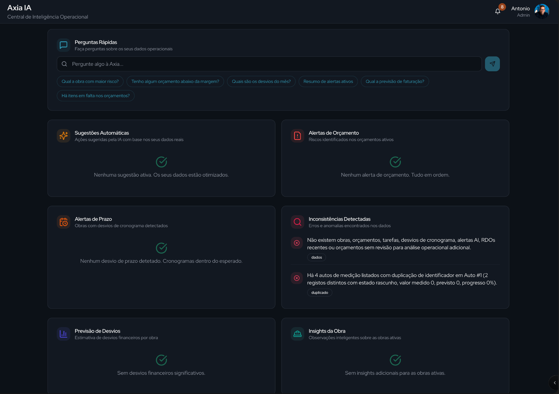Click the Sugestões Automáticas sparkle icon
Viewport: 559px width, 394px height.
pyautogui.click(x=63, y=136)
